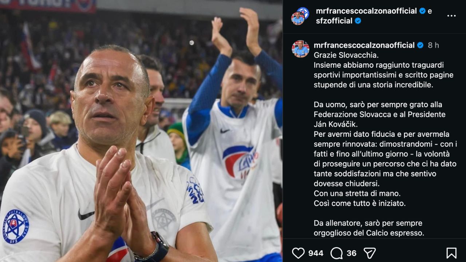
Task: Like the post with the heart icon
Action: (x=298, y=253)
